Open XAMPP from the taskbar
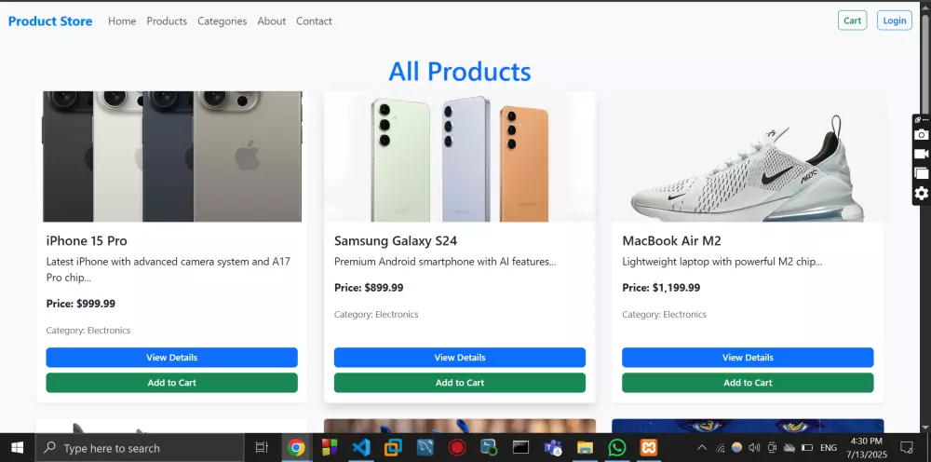Screen dimensions: 931x462 pos(648,448)
